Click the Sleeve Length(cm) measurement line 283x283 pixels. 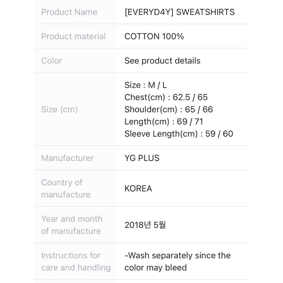coord(179,134)
